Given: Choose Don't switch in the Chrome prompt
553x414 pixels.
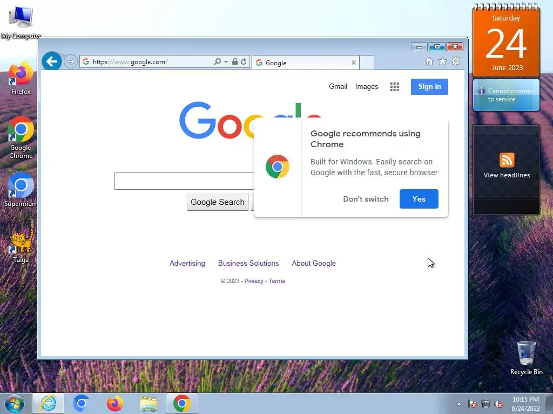Looking at the screenshot, I should click(x=366, y=199).
